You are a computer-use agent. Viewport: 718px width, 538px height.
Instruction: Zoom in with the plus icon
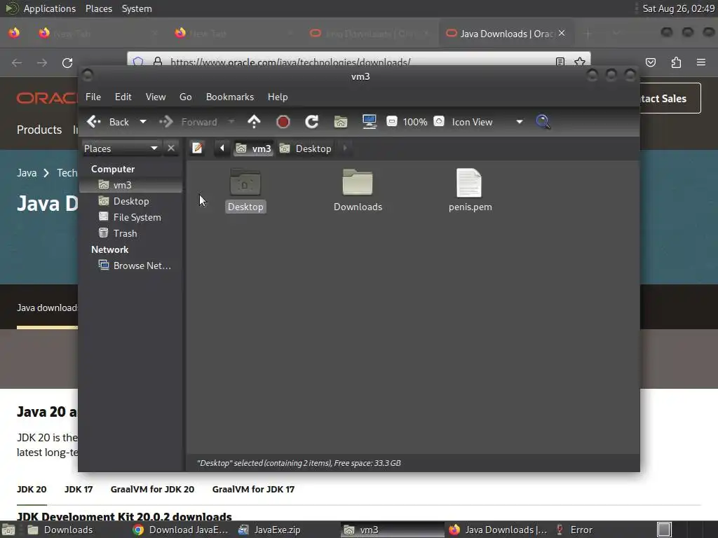(439, 121)
